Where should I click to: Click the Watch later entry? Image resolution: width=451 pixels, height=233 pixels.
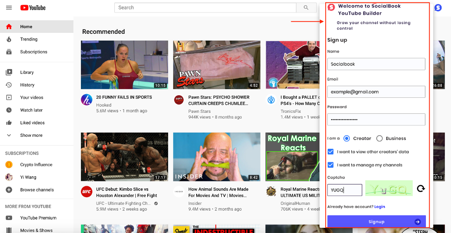(37, 110)
